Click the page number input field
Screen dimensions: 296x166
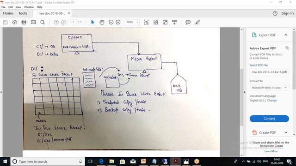(73, 22)
